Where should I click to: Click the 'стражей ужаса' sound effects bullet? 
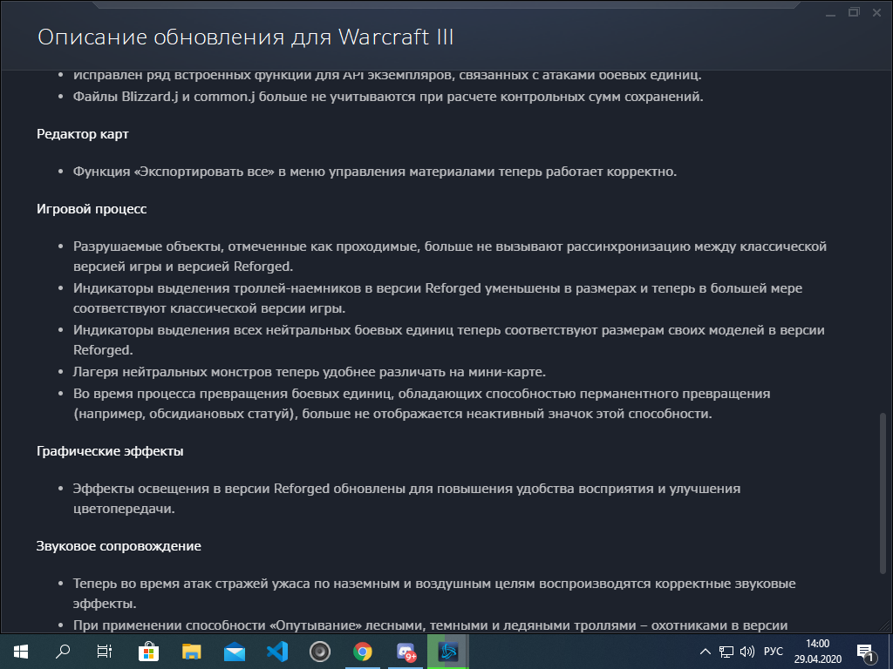(x=434, y=593)
